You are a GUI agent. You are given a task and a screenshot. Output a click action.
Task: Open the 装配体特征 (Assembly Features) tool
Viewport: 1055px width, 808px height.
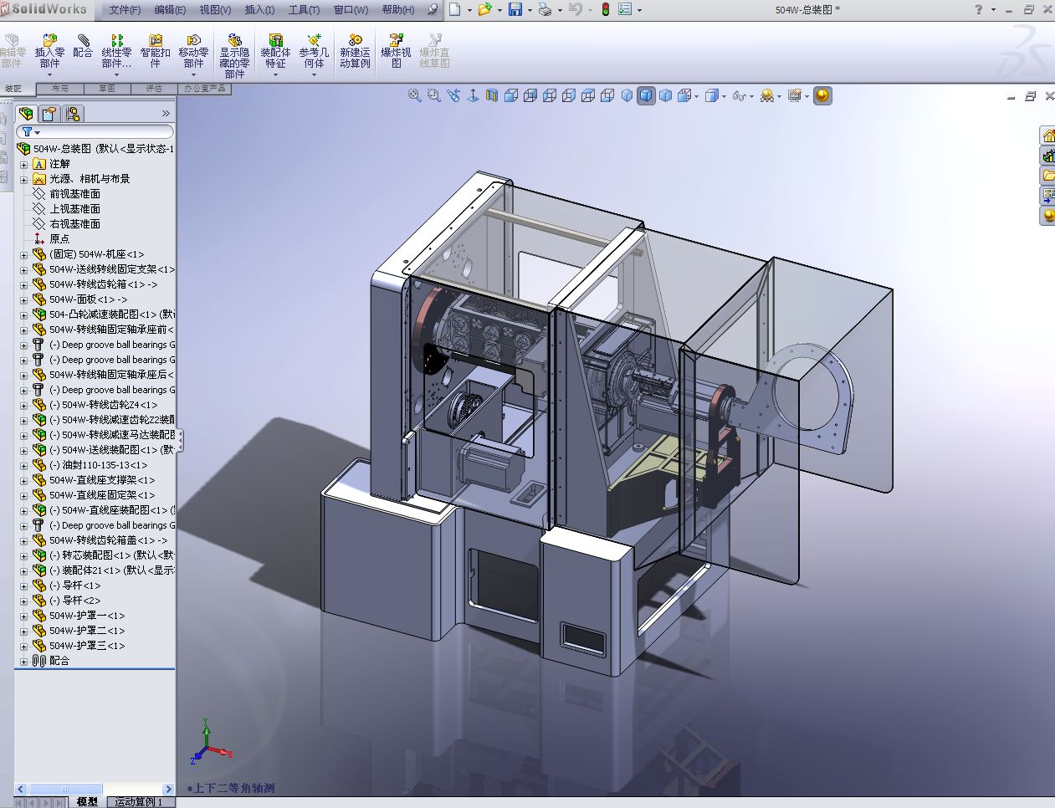tap(275, 51)
